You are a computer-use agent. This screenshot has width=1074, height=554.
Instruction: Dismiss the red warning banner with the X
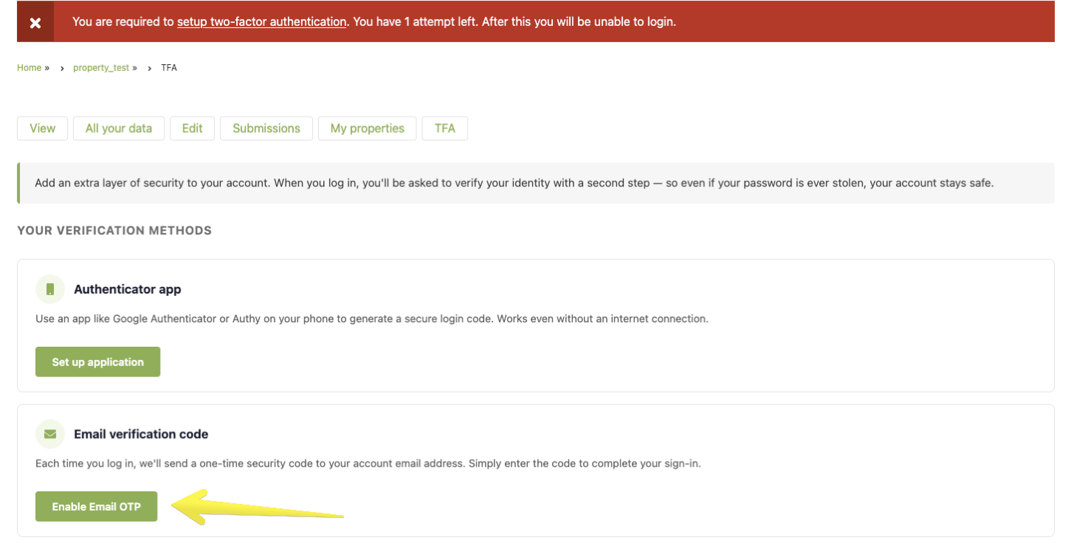[x=35, y=22]
